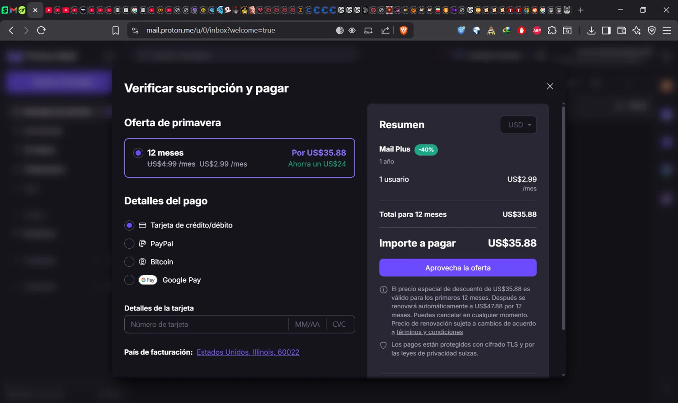Choose PayPal as payment method
Screen dimensions: 678x403
tap(129, 244)
